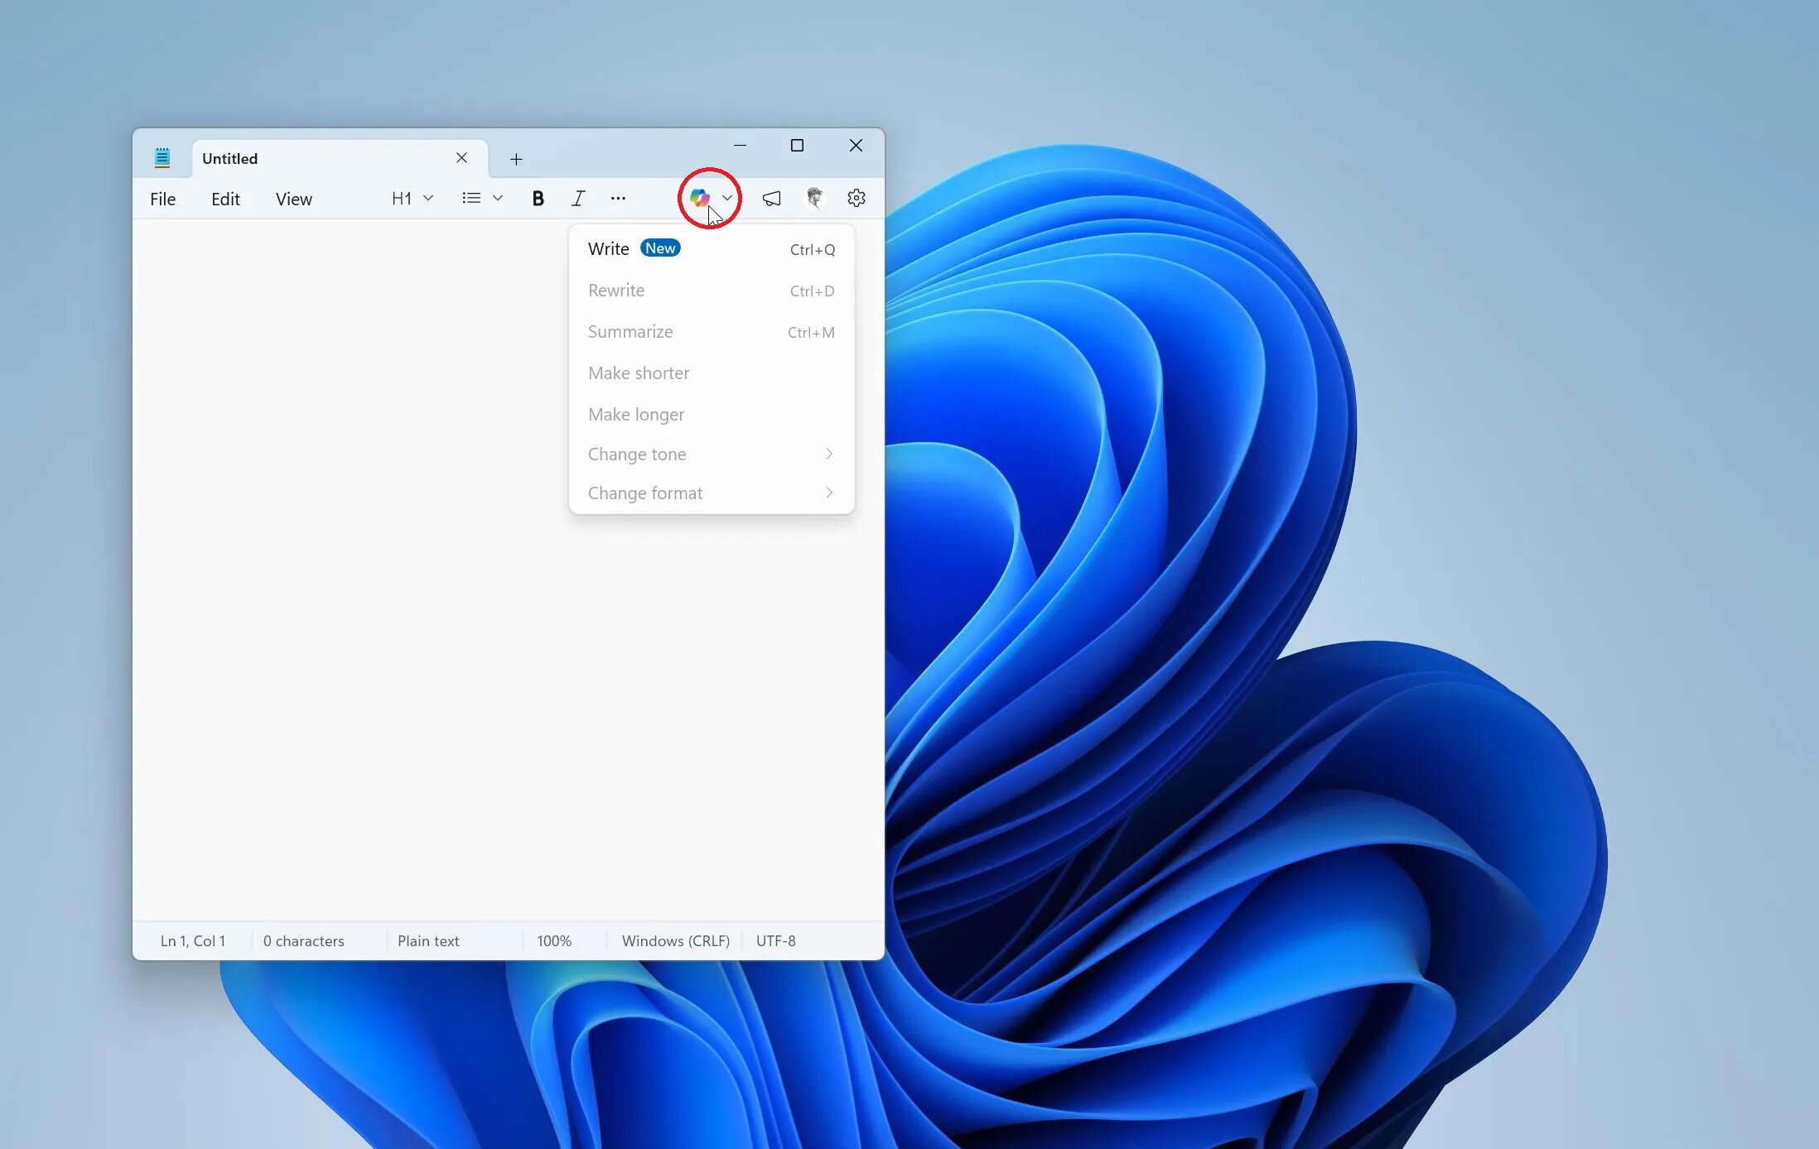The height and width of the screenshot is (1149, 1819).
Task: Expand the Copilot menu chevron
Action: (727, 198)
